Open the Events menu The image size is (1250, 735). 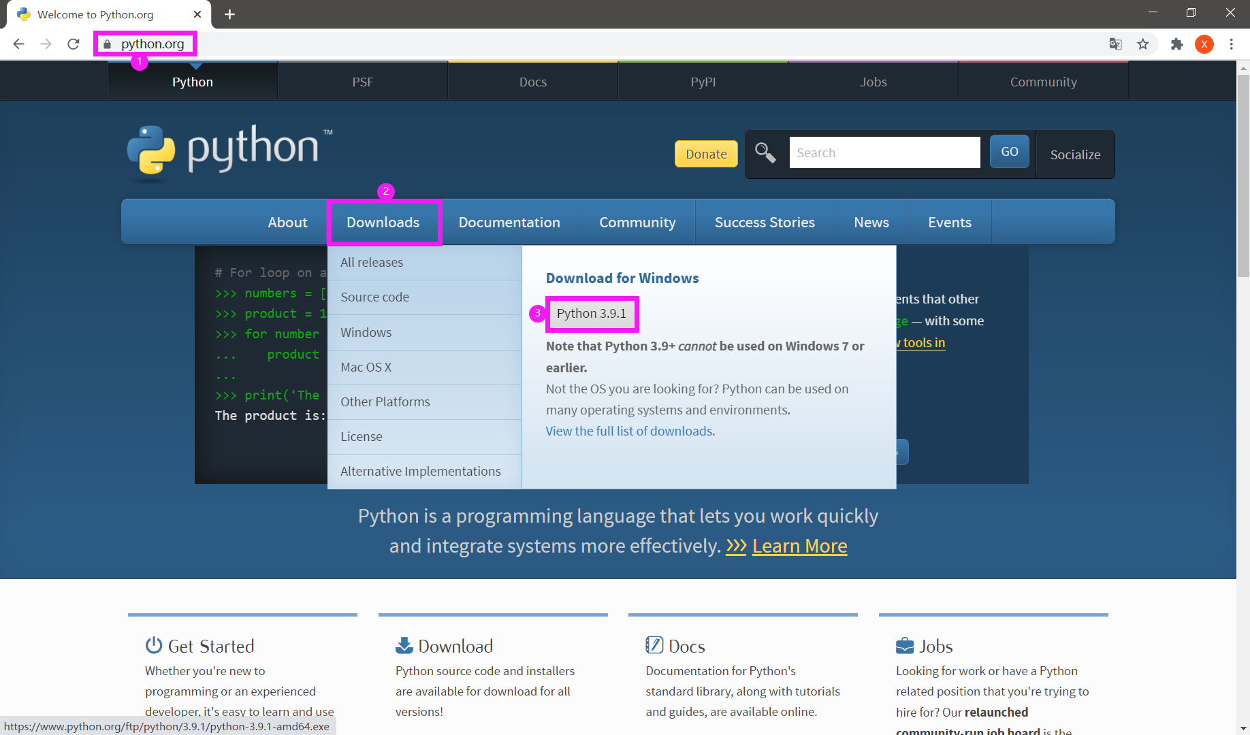[x=950, y=223]
